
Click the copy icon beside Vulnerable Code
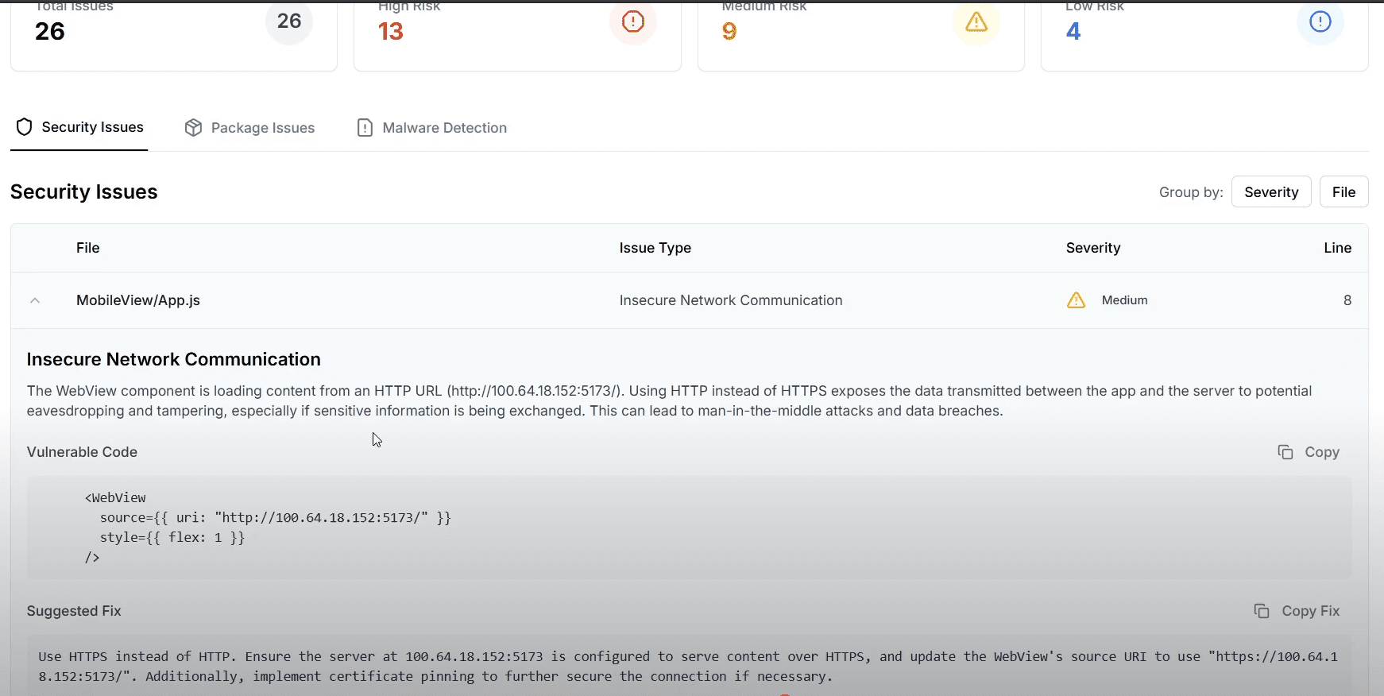pos(1285,452)
